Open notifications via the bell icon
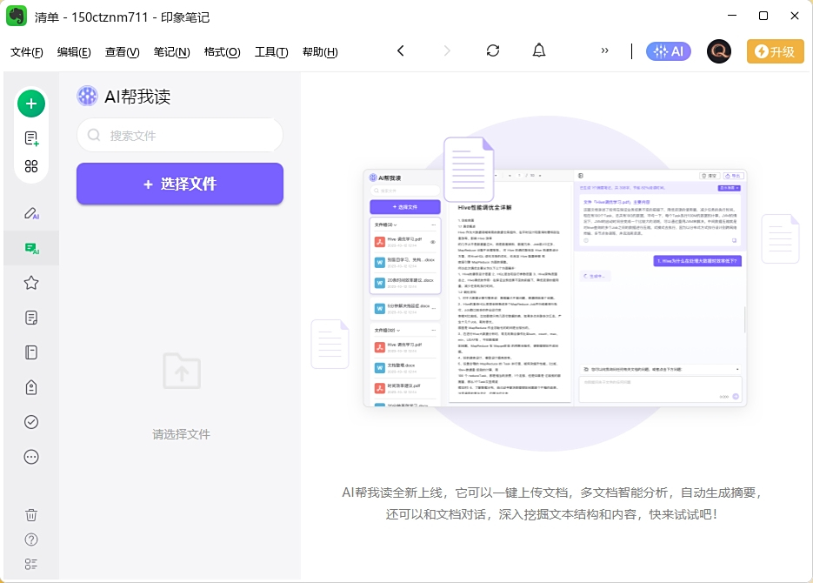813x583 pixels. pyautogui.click(x=539, y=50)
